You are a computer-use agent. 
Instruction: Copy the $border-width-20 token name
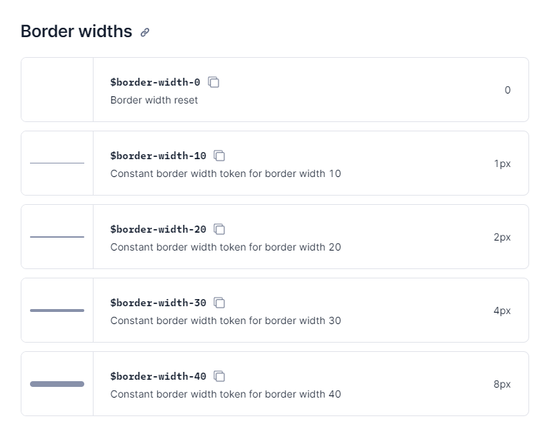[219, 229]
